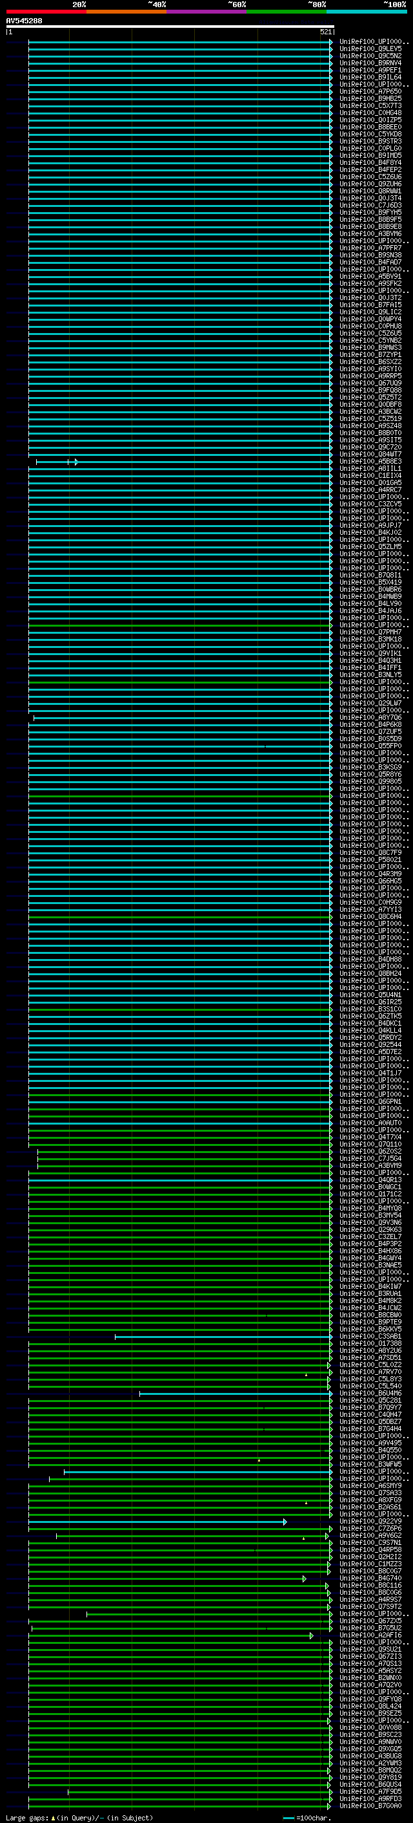Viewport: 413px width, 1823px height.
Task: Select subject label UniRef100_B9STR3
Action: pos(370,142)
